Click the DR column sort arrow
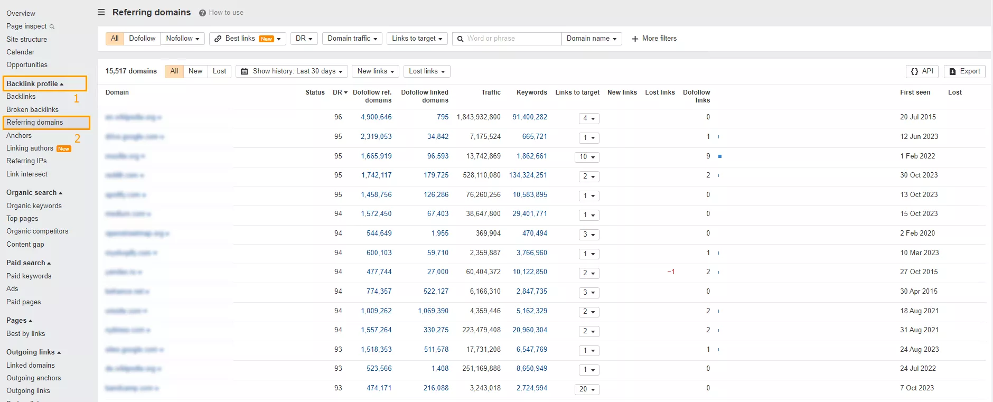Screen dimensions: 993x402 click(x=346, y=92)
